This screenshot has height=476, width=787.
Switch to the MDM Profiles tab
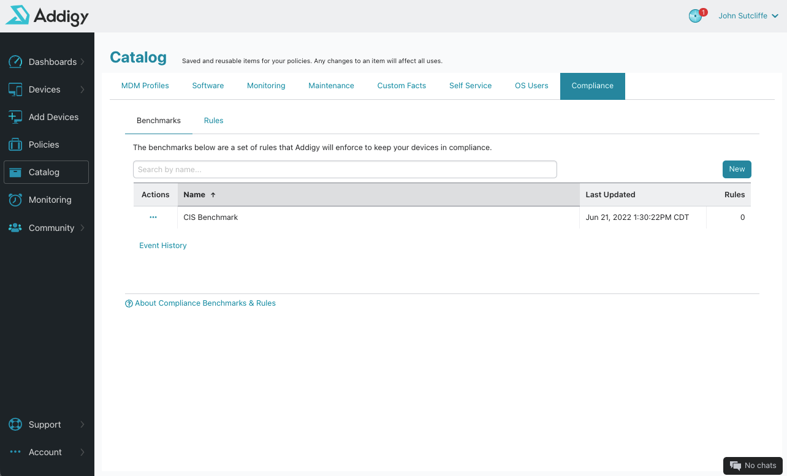(x=145, y=86)
